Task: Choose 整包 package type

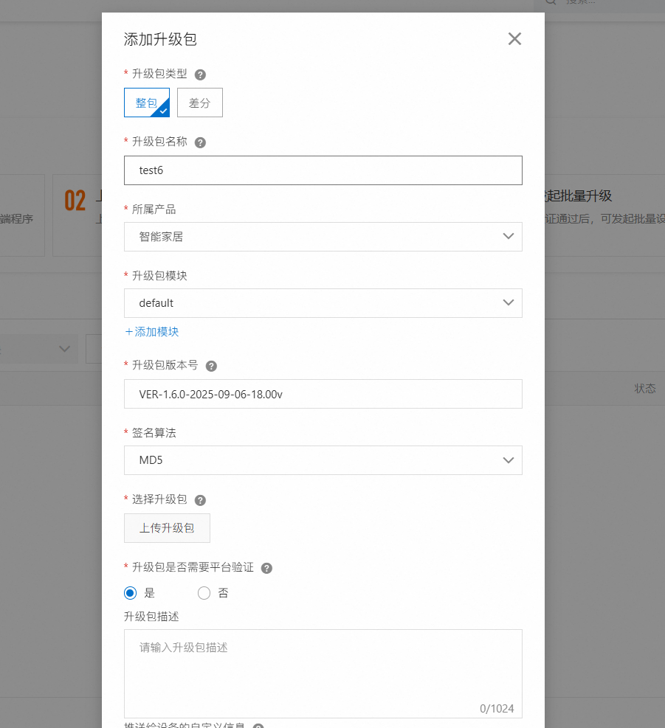Action: point(146,103)
